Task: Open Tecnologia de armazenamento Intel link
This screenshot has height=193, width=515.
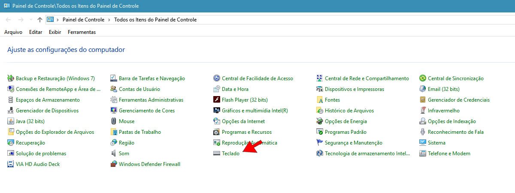Action: (x=368, y=154)
